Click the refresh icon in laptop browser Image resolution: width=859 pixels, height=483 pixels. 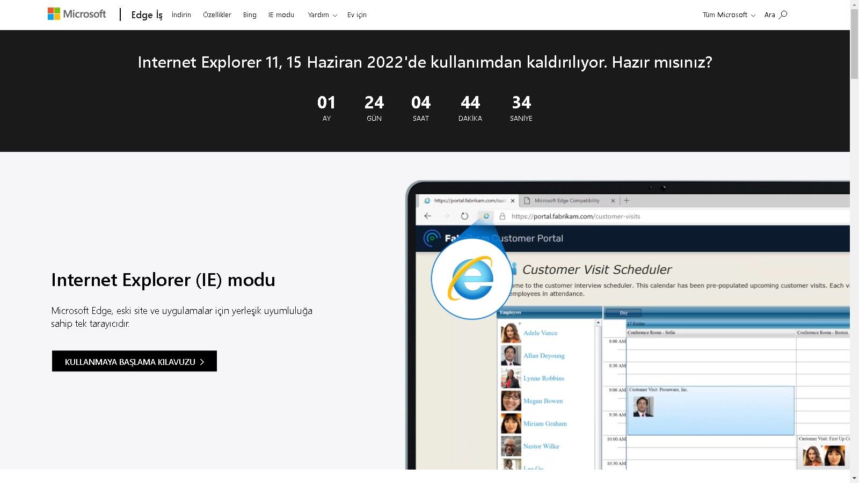(464, 216)
